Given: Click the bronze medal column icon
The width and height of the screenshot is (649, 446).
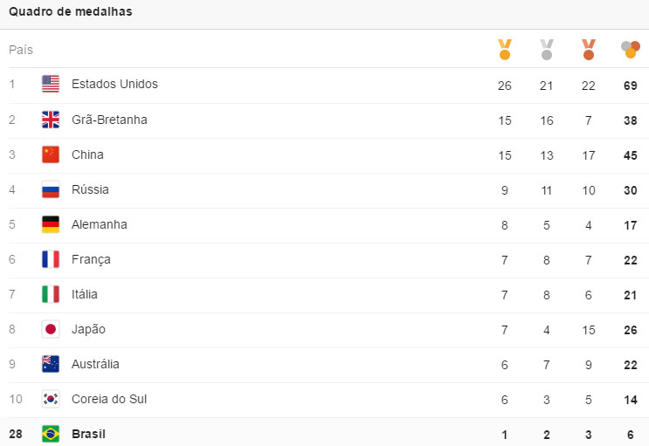Looking at the screenshot, I should click(589, 49).
